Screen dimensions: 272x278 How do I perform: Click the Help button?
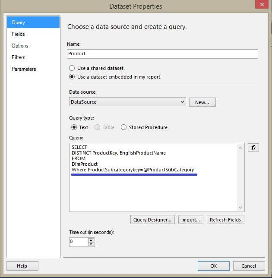tap(22, 266)
